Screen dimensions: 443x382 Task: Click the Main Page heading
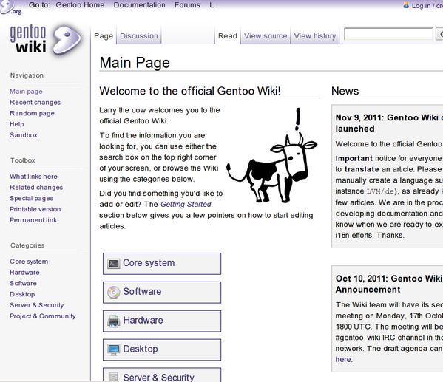point(135,63)
